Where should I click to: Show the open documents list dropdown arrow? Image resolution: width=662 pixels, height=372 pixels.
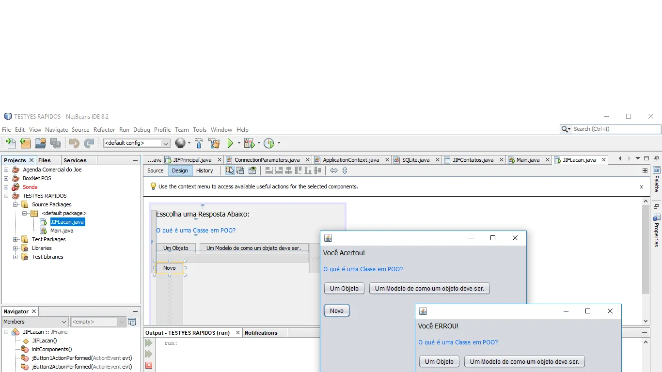click(x=638, y=158)
